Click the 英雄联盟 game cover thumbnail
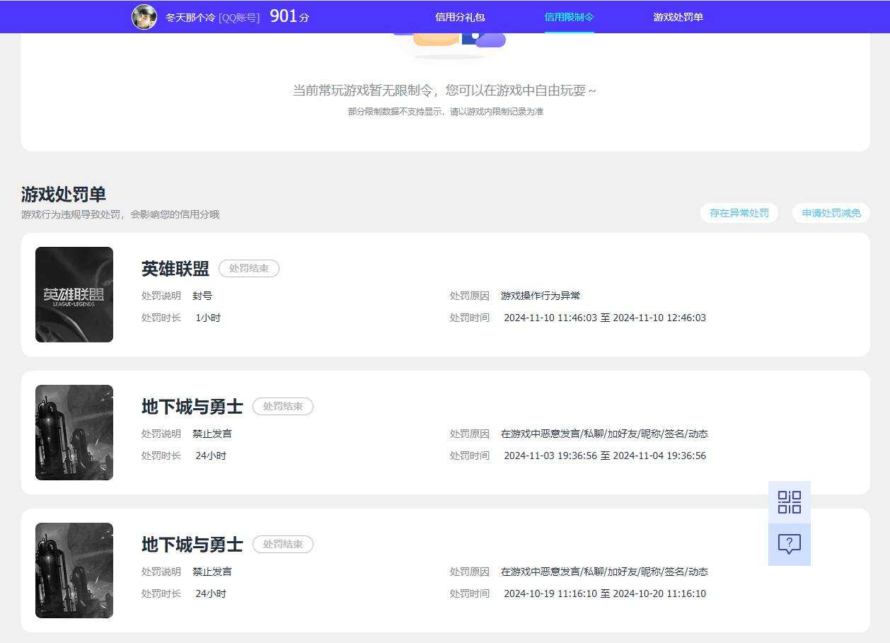 [74, 294]
